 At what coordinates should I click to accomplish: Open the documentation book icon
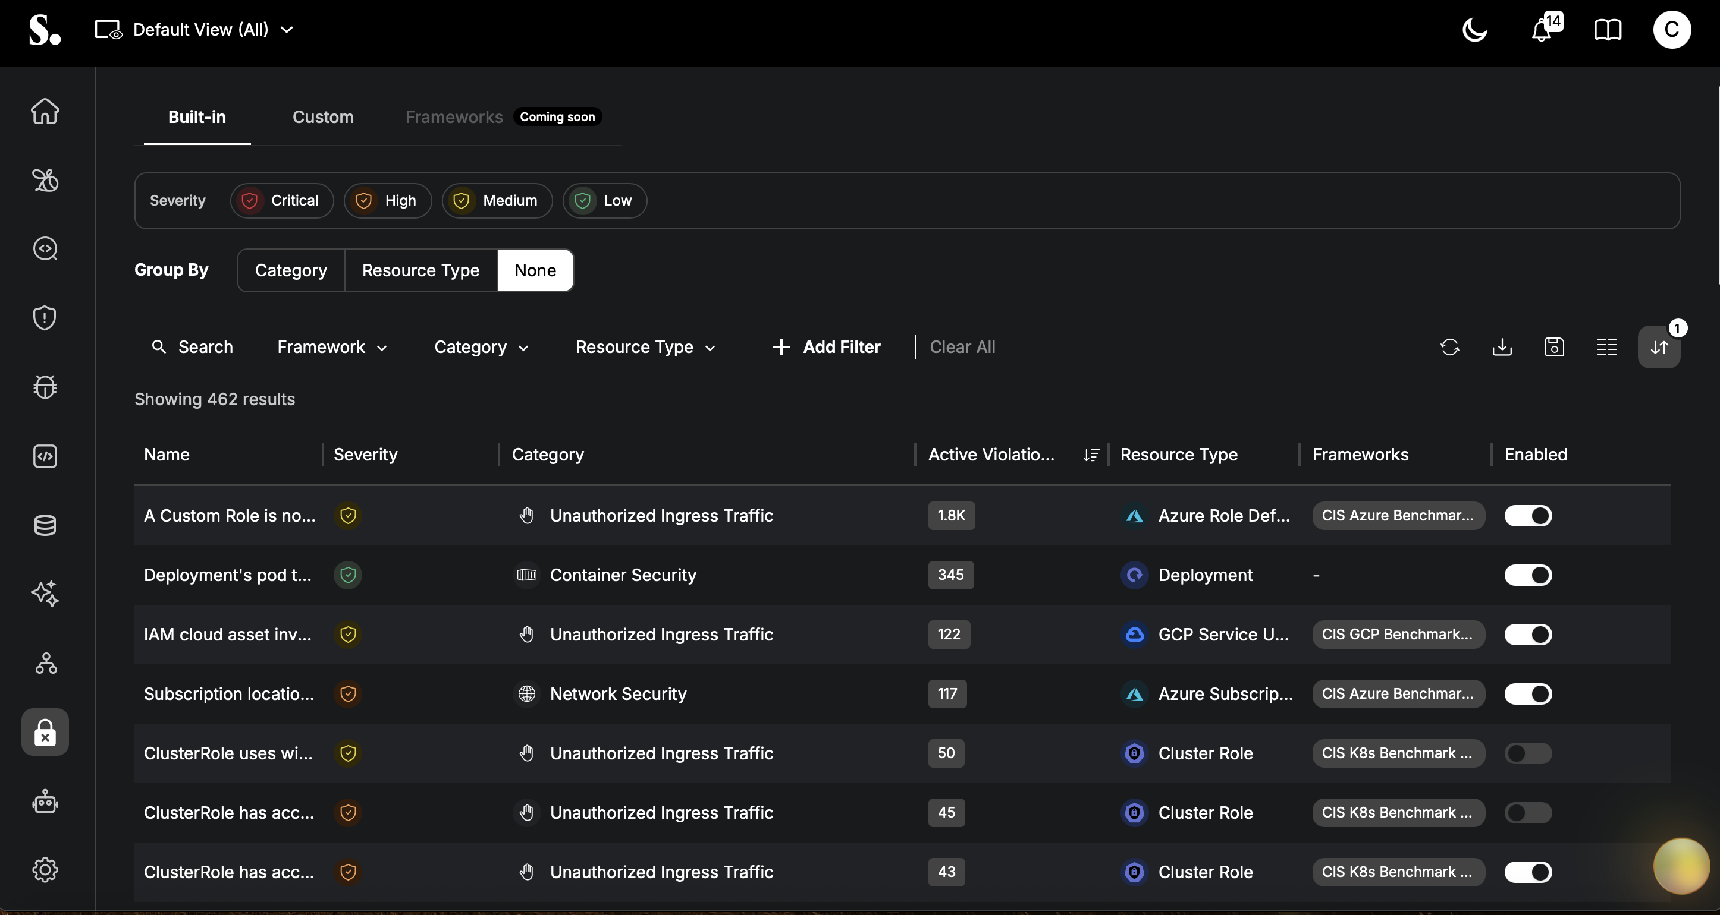point(1608,30)
